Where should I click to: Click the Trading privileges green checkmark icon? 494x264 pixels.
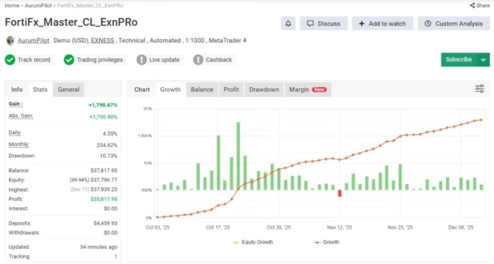69,60
